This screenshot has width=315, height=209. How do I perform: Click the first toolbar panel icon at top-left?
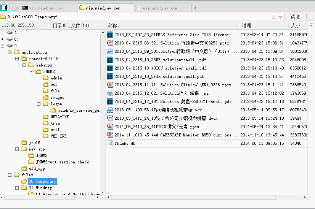click(x=4, y=8)
